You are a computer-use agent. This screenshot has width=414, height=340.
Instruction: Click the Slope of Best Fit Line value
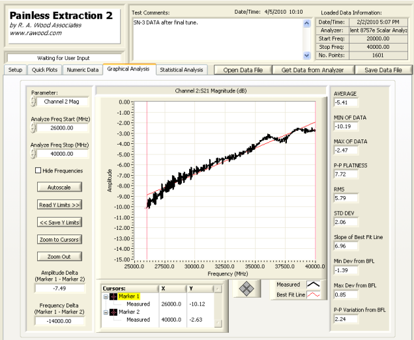click(x=346, y=246)
